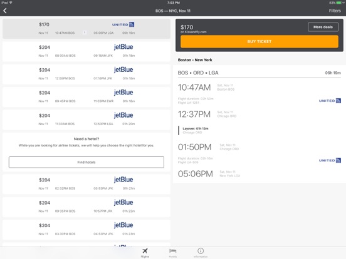Tap the back arrow in the header

click(5, 11)
